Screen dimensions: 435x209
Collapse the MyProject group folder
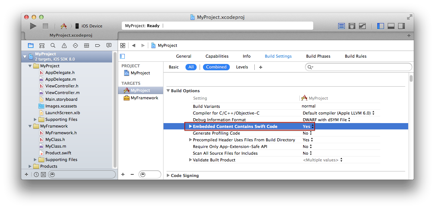coord(30,66)
